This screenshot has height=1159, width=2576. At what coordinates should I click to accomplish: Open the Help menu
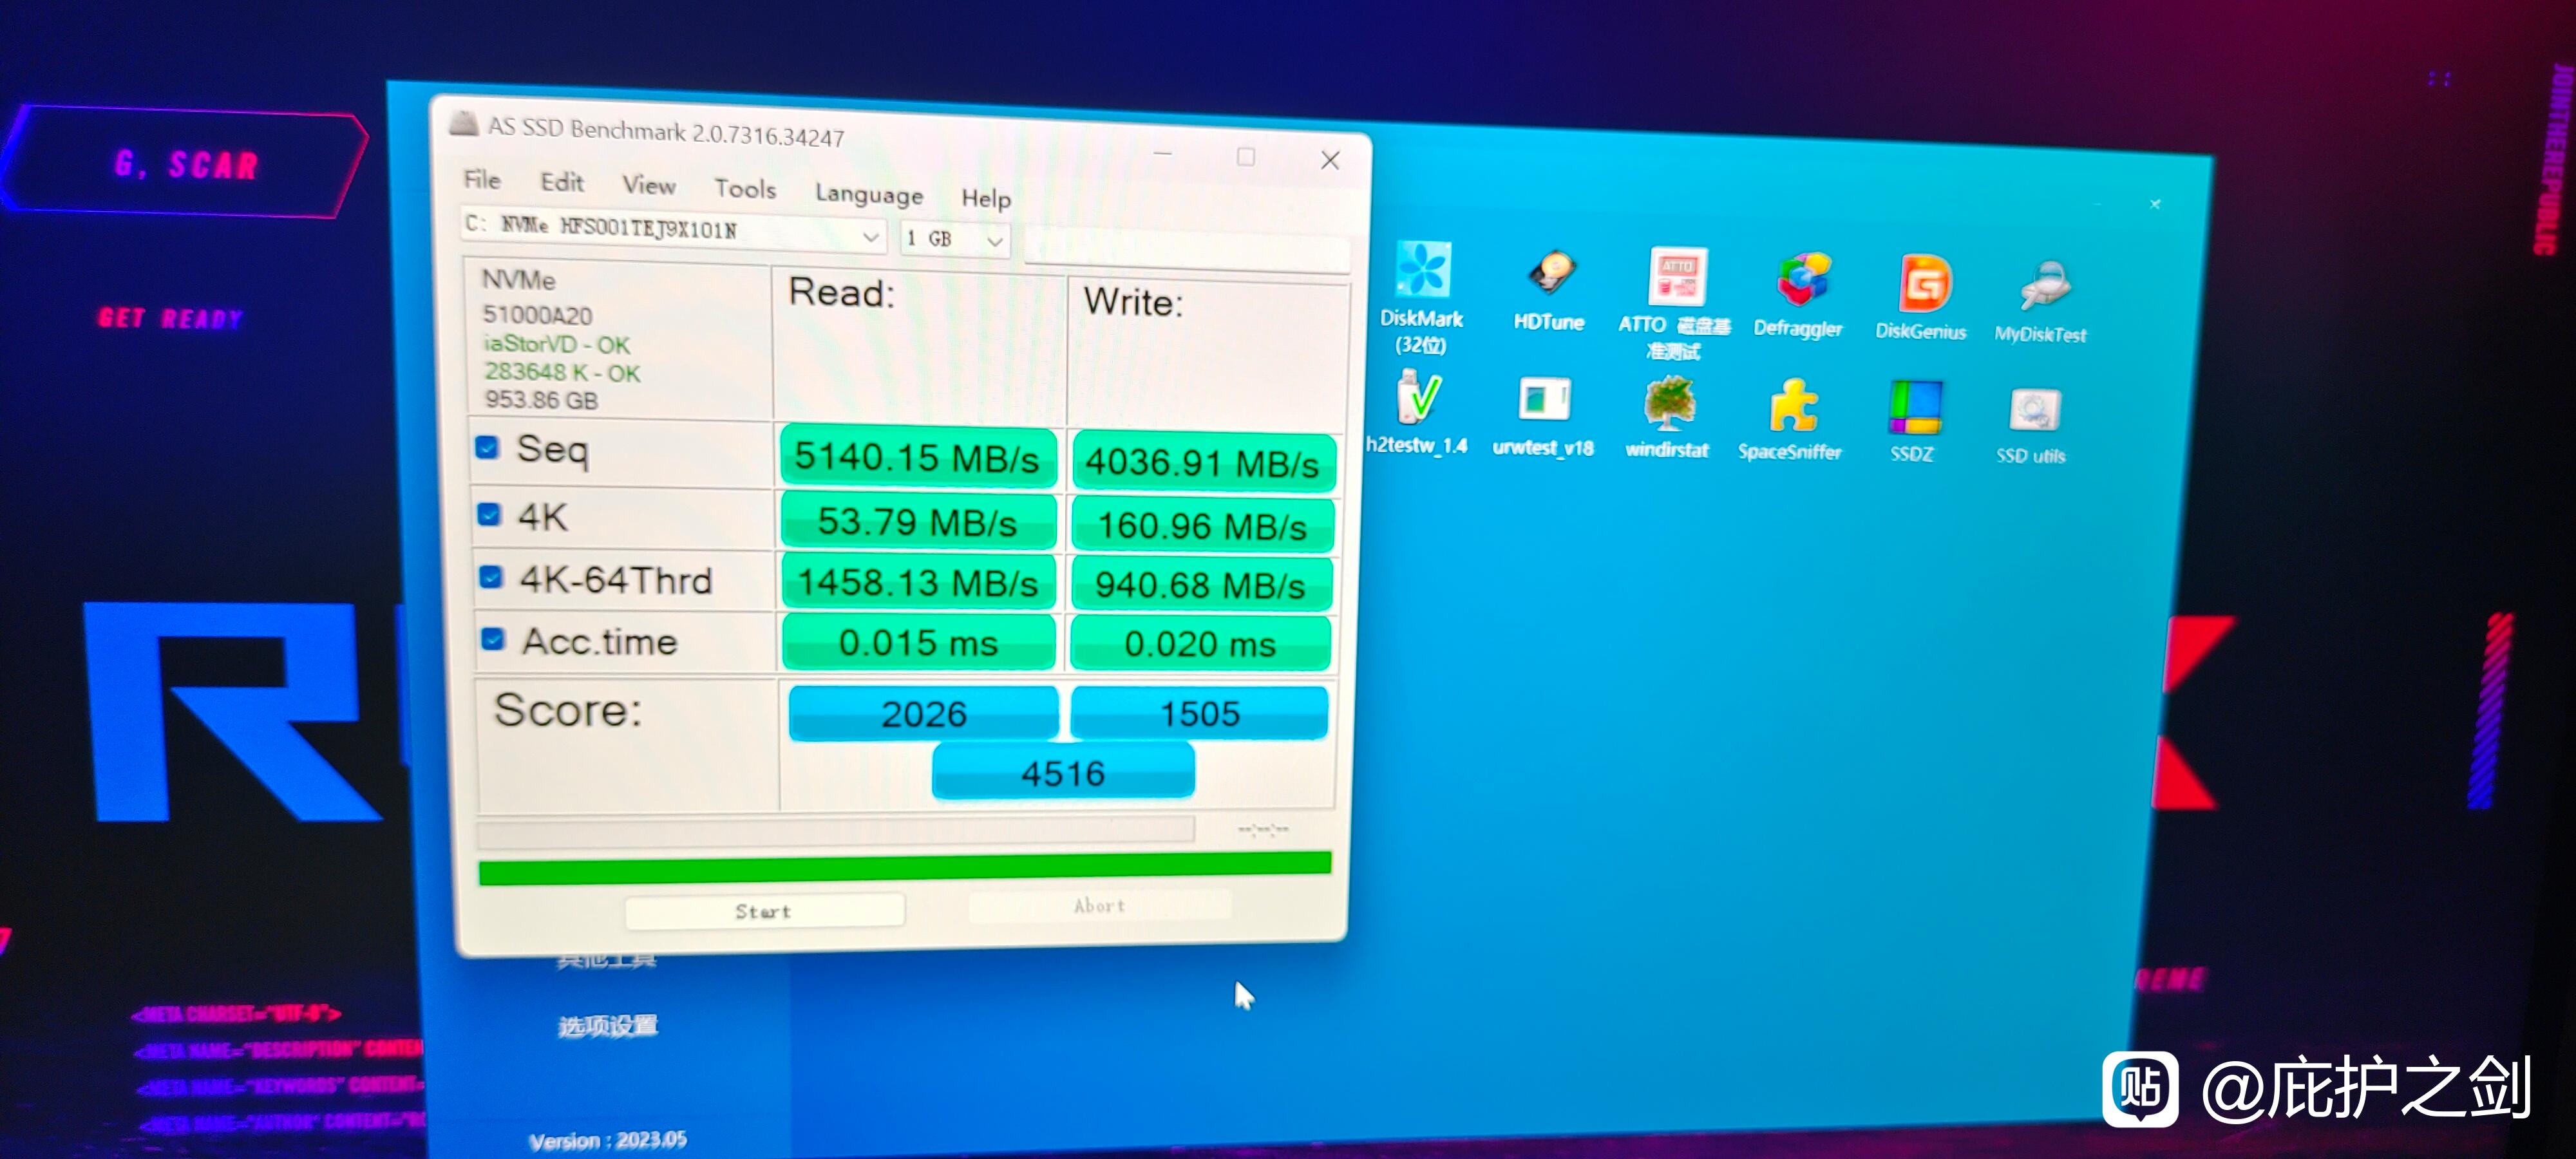click(986, 198)
